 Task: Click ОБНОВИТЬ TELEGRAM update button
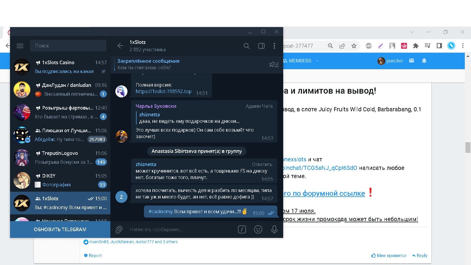(x=60, y=229)
